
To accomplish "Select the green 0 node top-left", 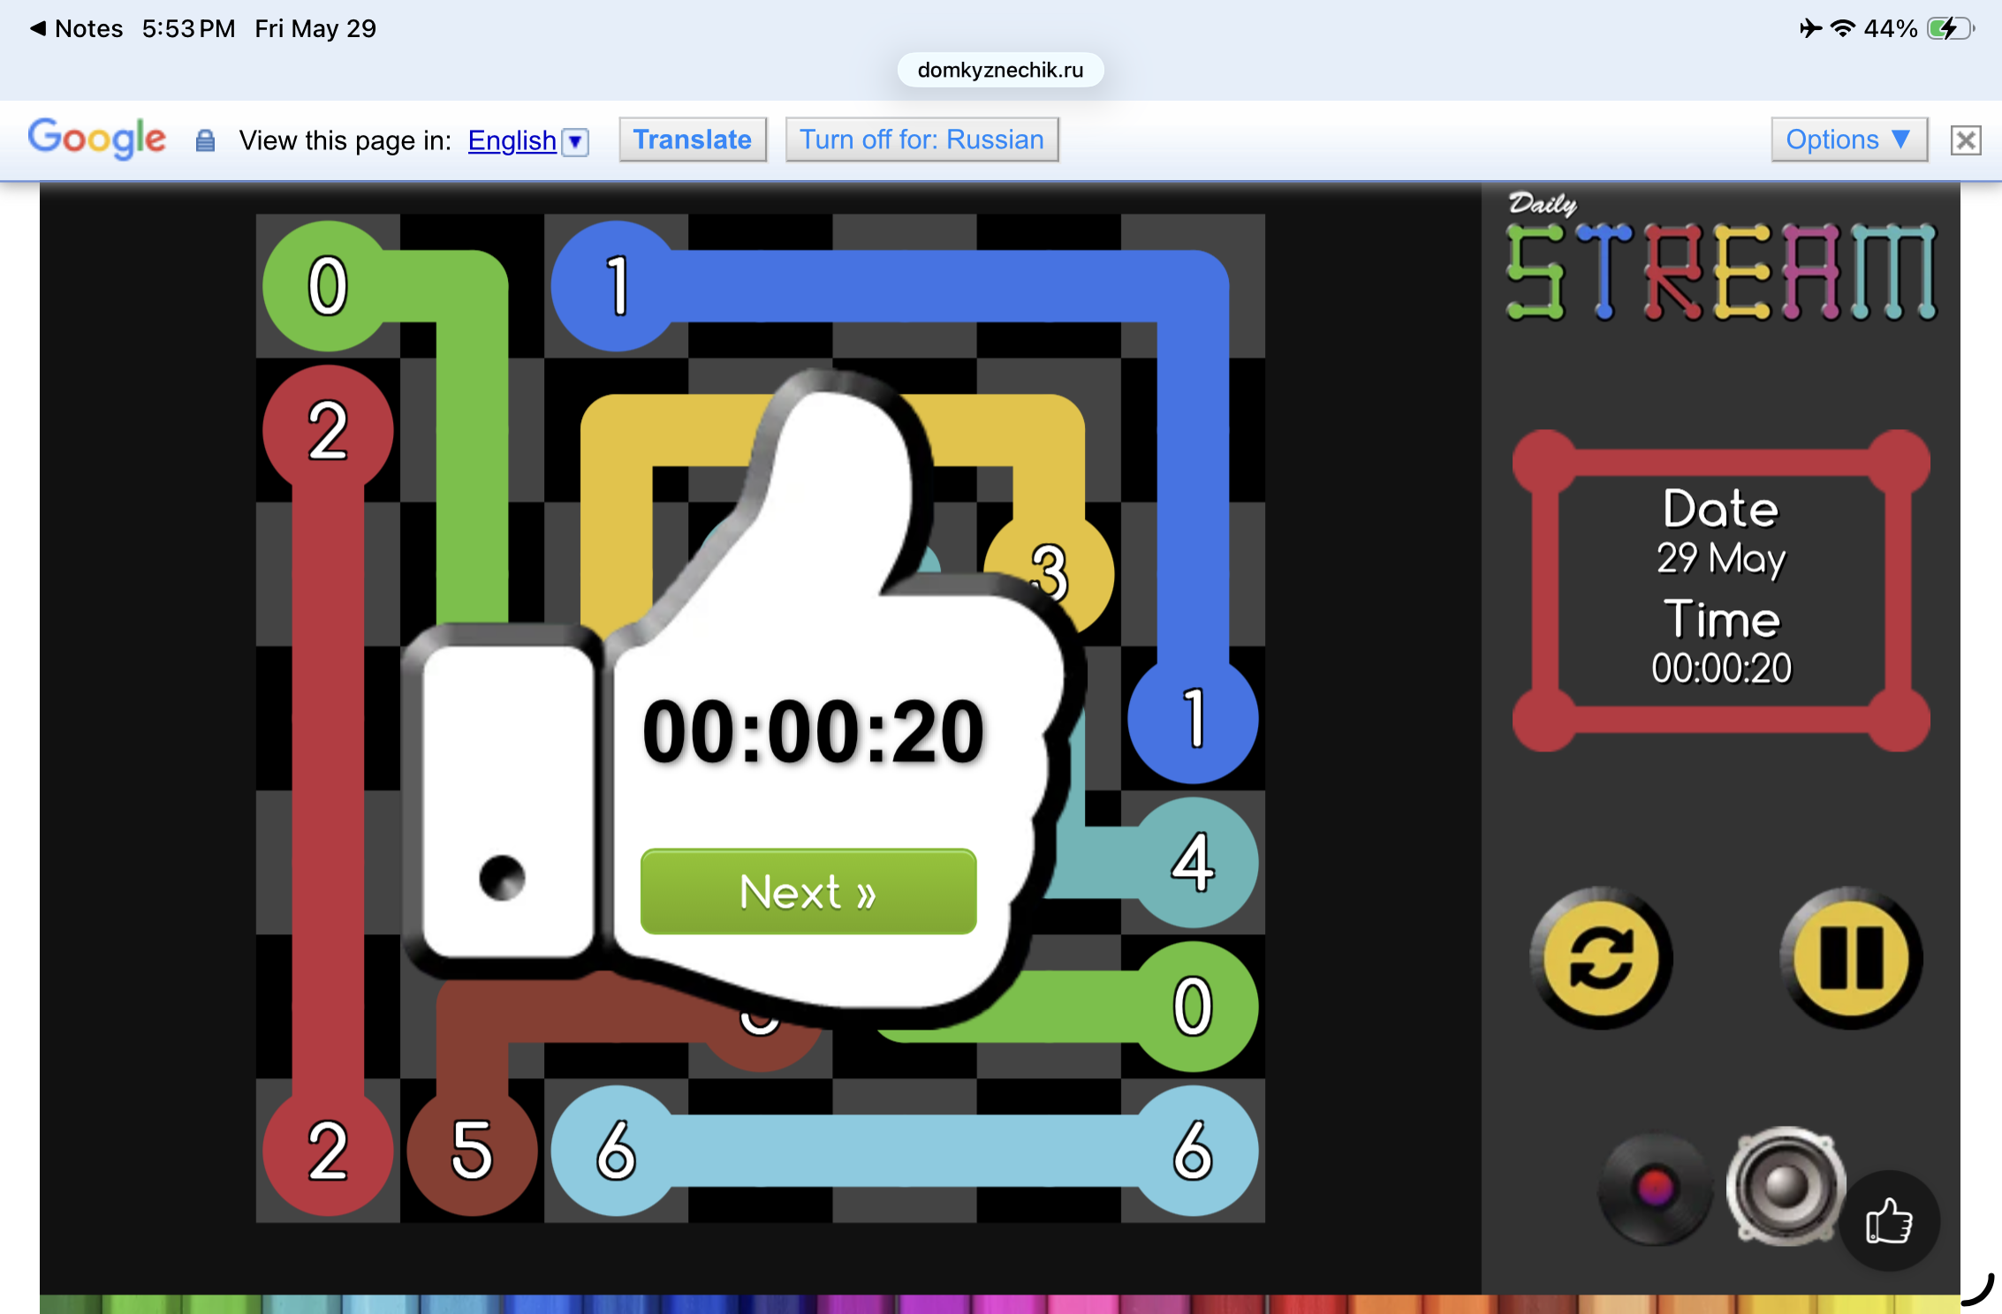I will tap(328, 286).
